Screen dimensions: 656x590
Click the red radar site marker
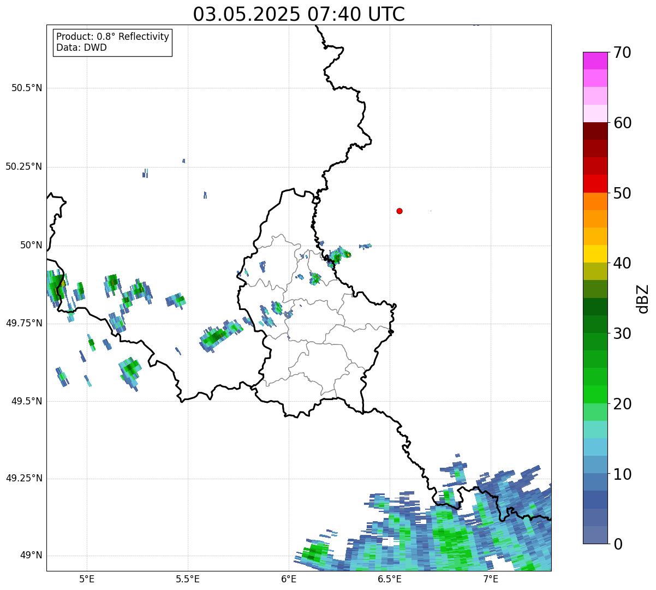(399, 211)
